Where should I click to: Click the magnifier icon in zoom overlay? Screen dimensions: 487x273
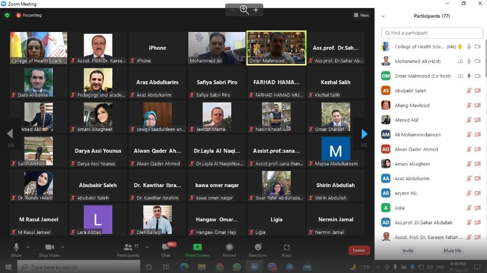click(244, 10)
